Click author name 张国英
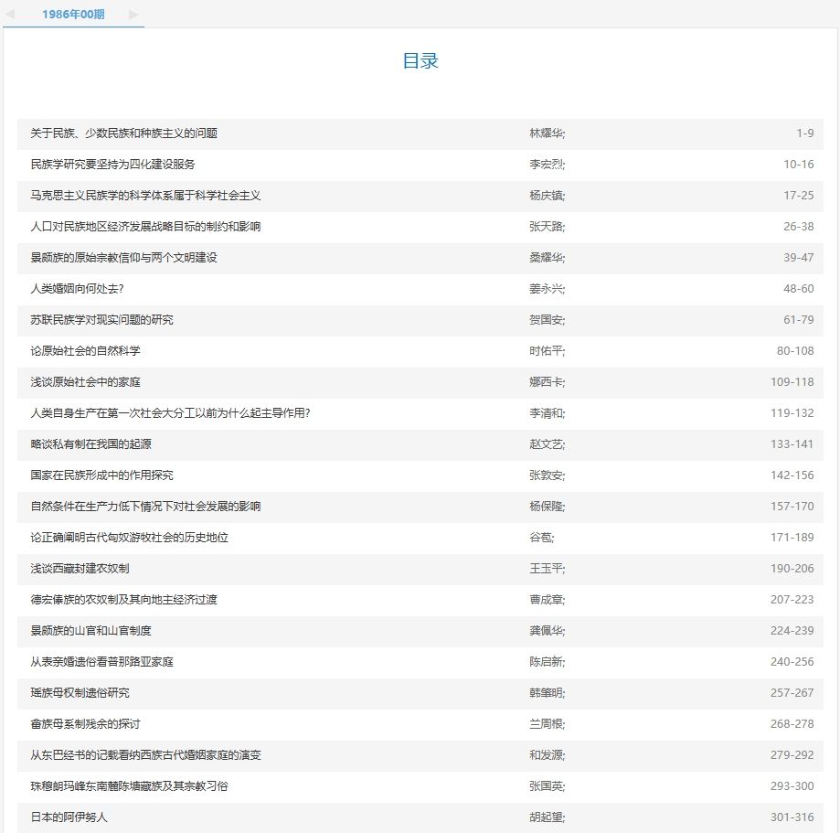The height and width of the screenshot is (833, 840). 546,785
